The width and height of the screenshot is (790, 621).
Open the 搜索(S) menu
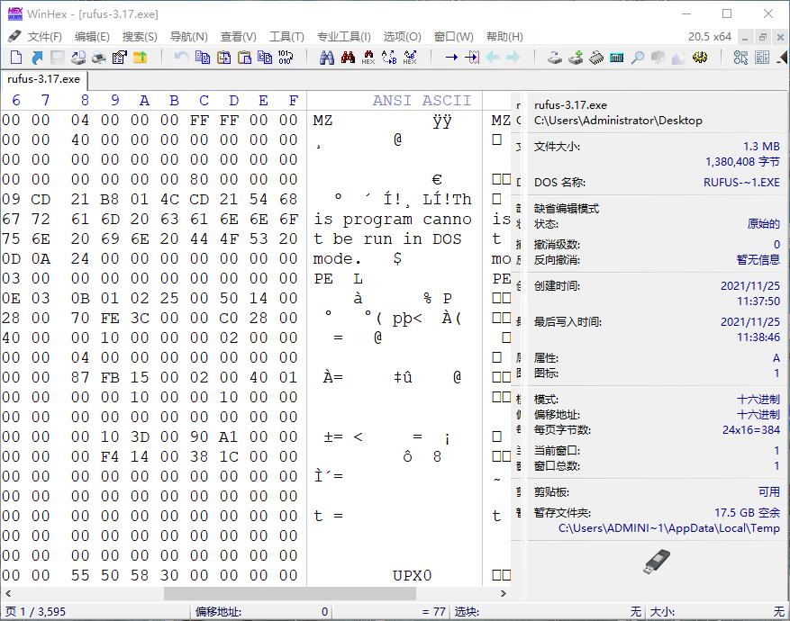point(140,37)
